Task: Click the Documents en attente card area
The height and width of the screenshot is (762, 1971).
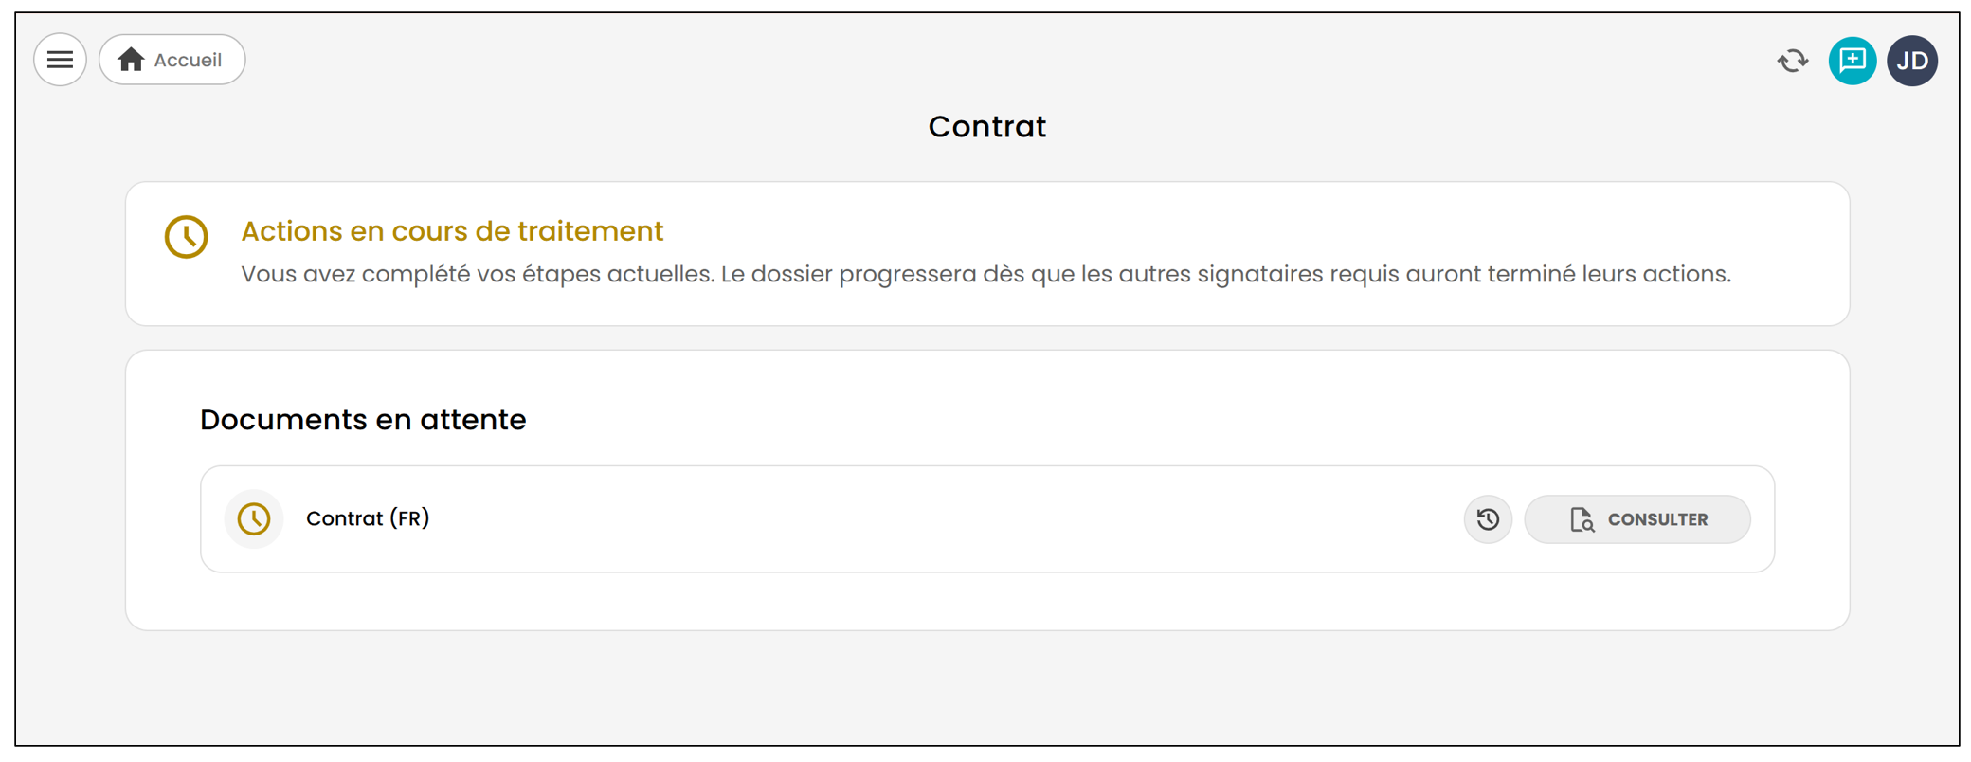Action: click(987, 490)
